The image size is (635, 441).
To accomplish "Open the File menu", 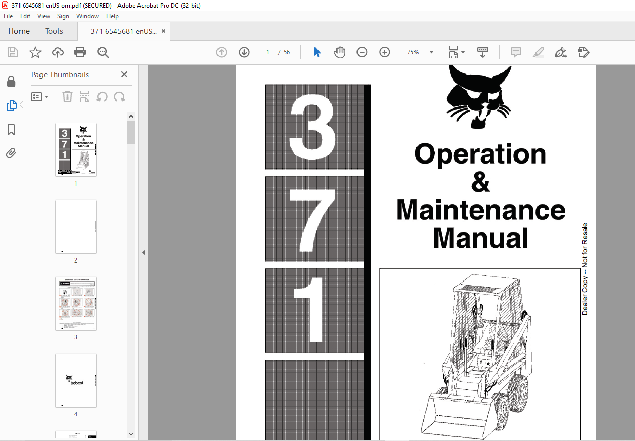I will 8,16.
